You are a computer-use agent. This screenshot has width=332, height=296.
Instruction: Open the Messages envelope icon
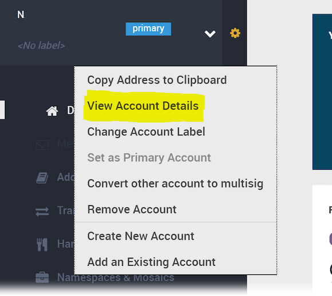pyautogui.click(x=42, y=145)
